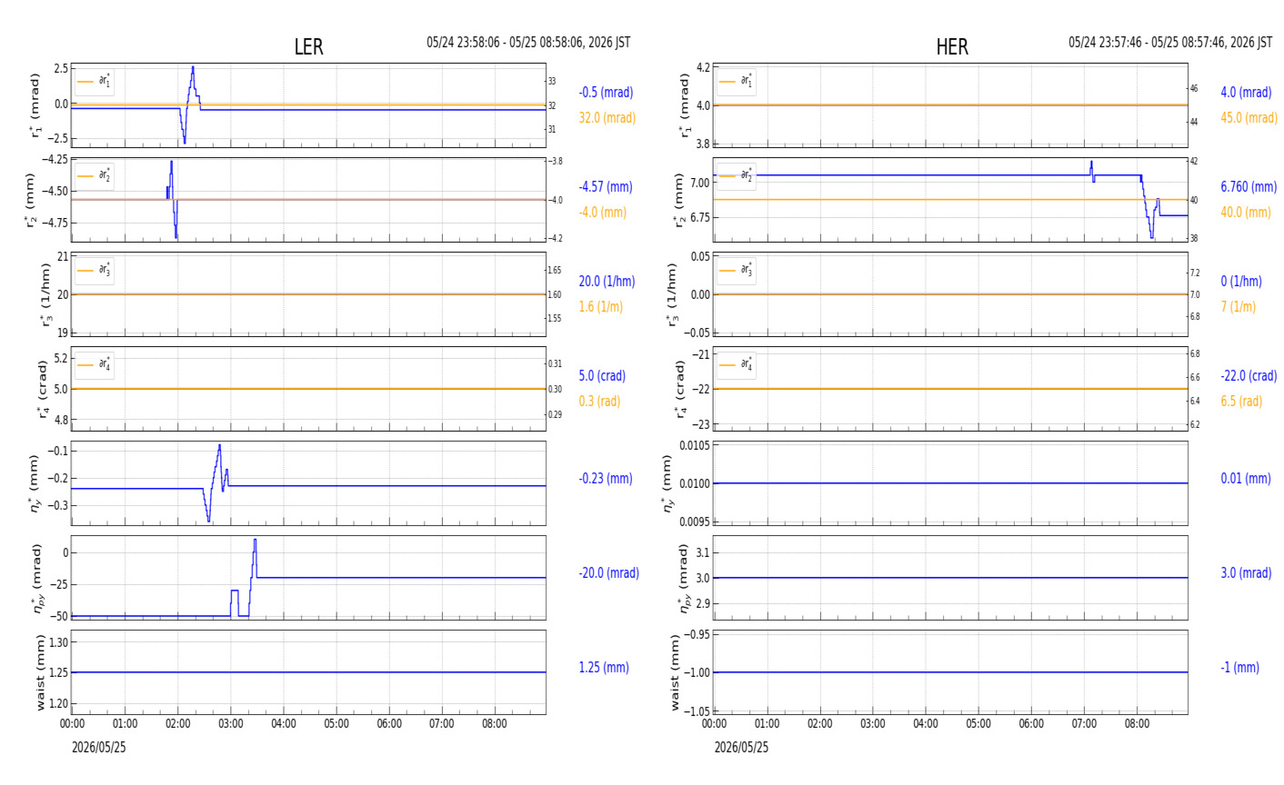Screen dimensions: 1284x785
Task: Click the ∂r3* legend in HER panel
Action: click(x=737, y=270)
